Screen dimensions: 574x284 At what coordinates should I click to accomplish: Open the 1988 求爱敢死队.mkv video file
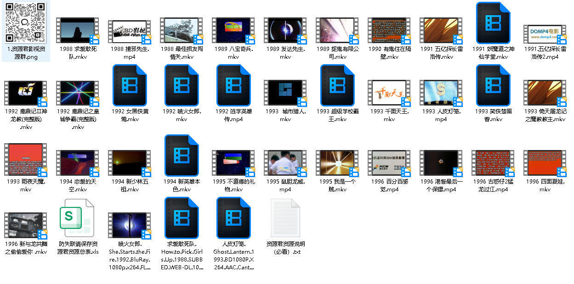point(77,30)
